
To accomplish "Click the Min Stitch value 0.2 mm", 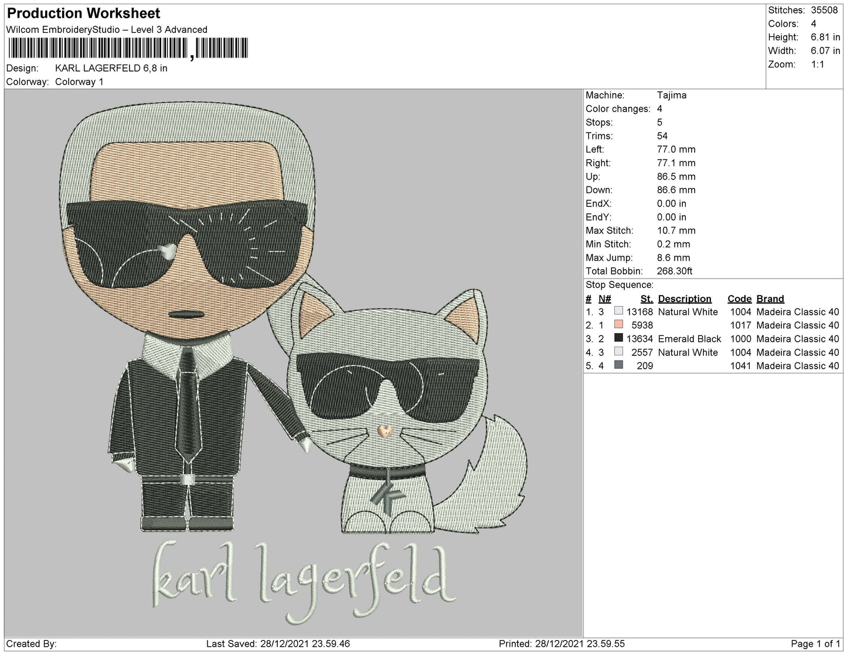I will pos(673,244).
